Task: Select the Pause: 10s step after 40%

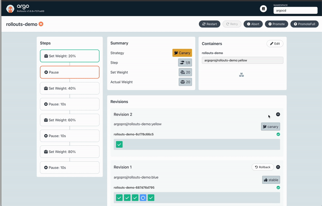Action: click(x=70, y=104)
